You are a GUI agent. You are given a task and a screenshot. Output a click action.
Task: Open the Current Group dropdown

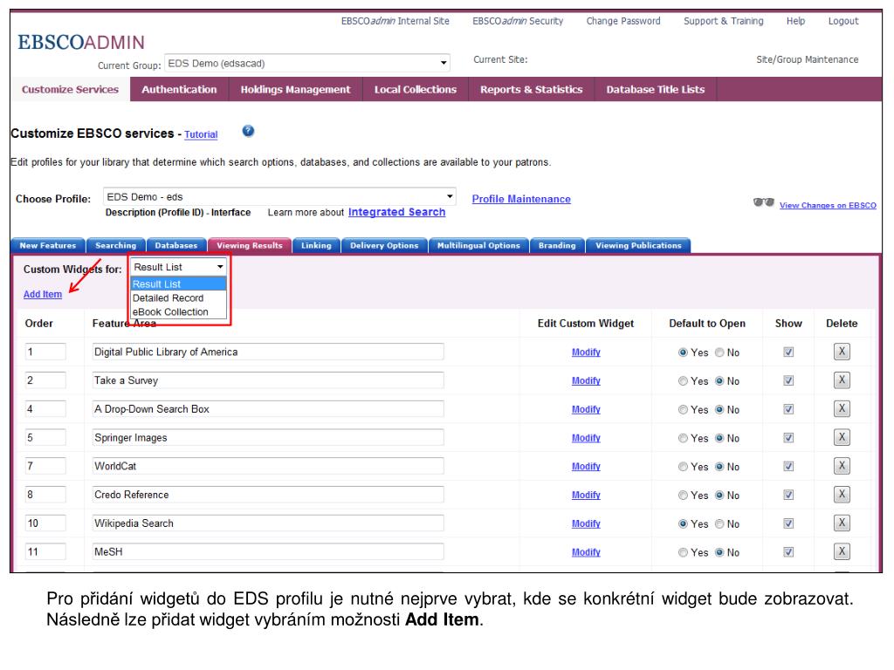coord(306,63)
